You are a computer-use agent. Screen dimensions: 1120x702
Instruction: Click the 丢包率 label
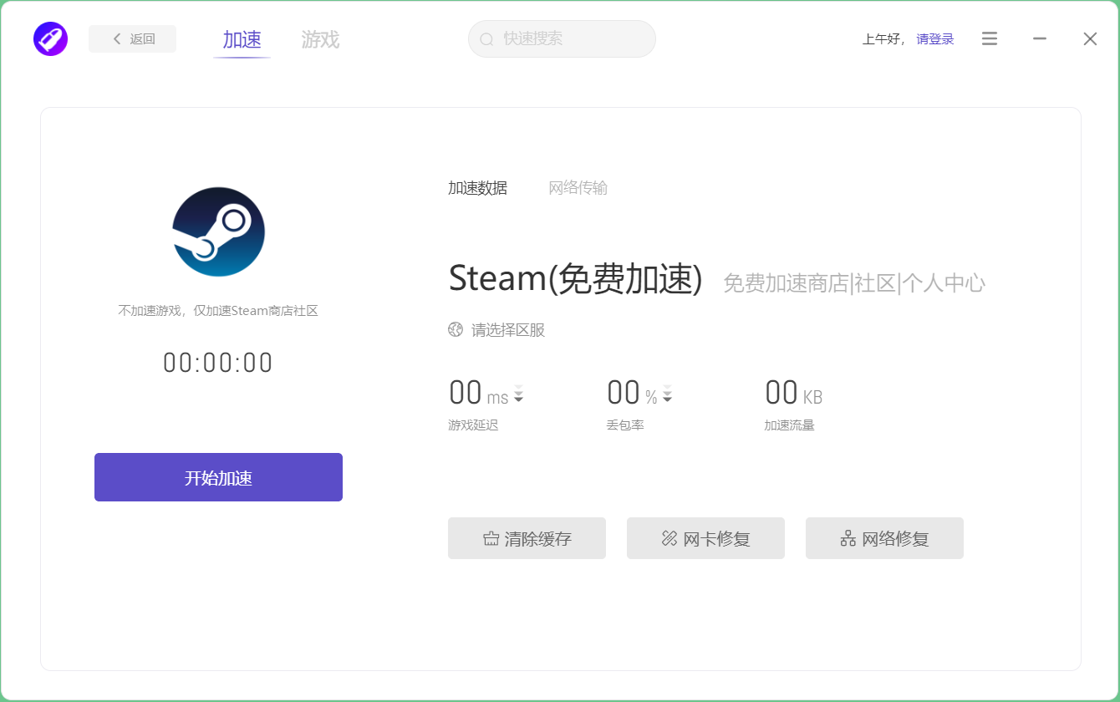click(x=625, y=425)
